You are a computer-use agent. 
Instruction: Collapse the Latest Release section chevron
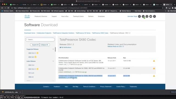pyautogui.click(x=53, y=61)
